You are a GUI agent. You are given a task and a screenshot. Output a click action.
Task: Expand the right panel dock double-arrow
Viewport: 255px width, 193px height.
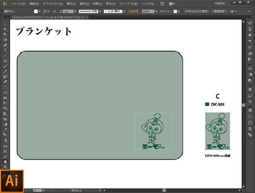252,17
